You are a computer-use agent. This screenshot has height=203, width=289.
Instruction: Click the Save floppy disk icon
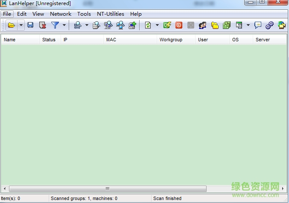pyautogui.click(x=30, y=25)
